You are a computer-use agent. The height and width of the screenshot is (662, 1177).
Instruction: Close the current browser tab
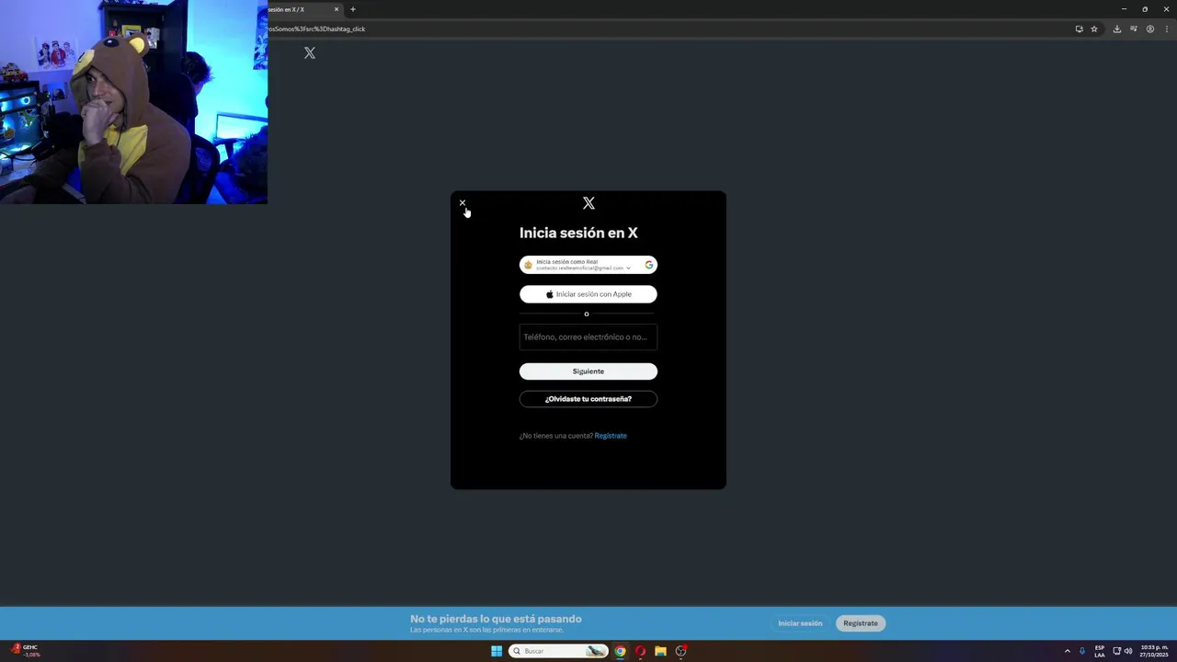(x=337, y=9)
